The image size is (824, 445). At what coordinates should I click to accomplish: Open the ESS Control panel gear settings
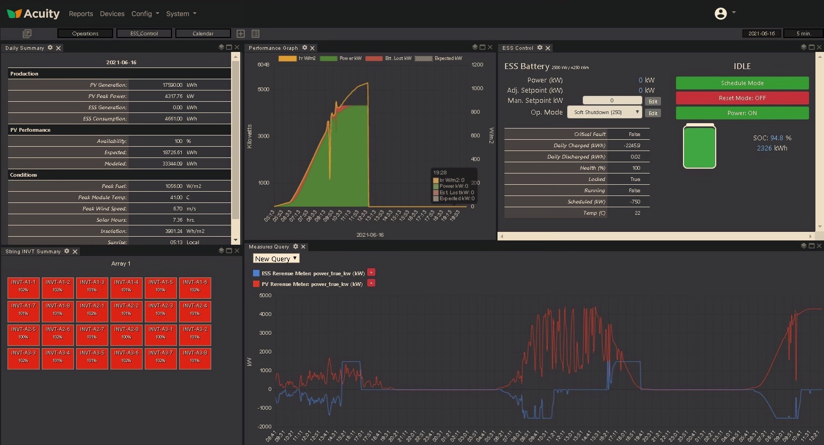click(540, 48)
